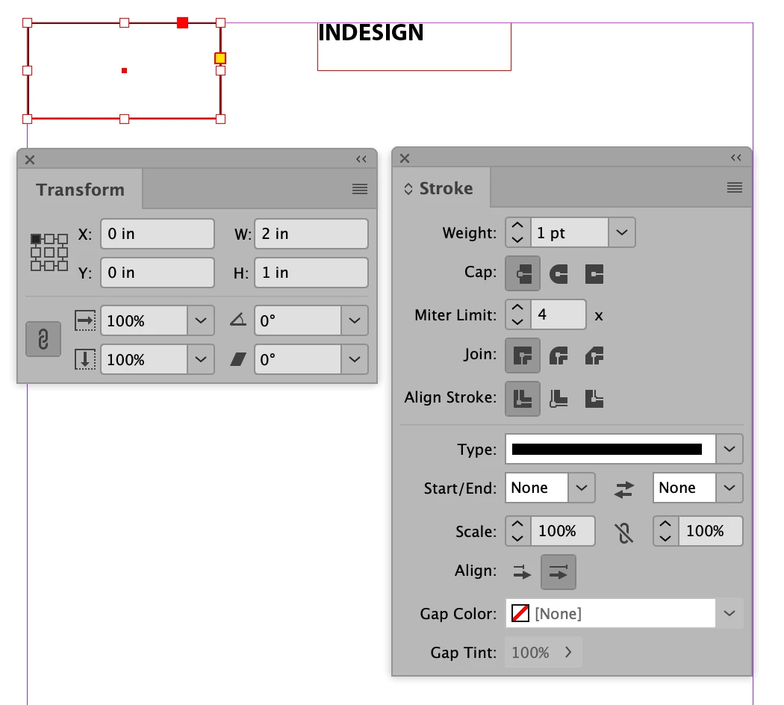The image size is (784, 705).
Task: Click the Scale X 100% field
Action: pyautogui.click(x=144, y=320)
